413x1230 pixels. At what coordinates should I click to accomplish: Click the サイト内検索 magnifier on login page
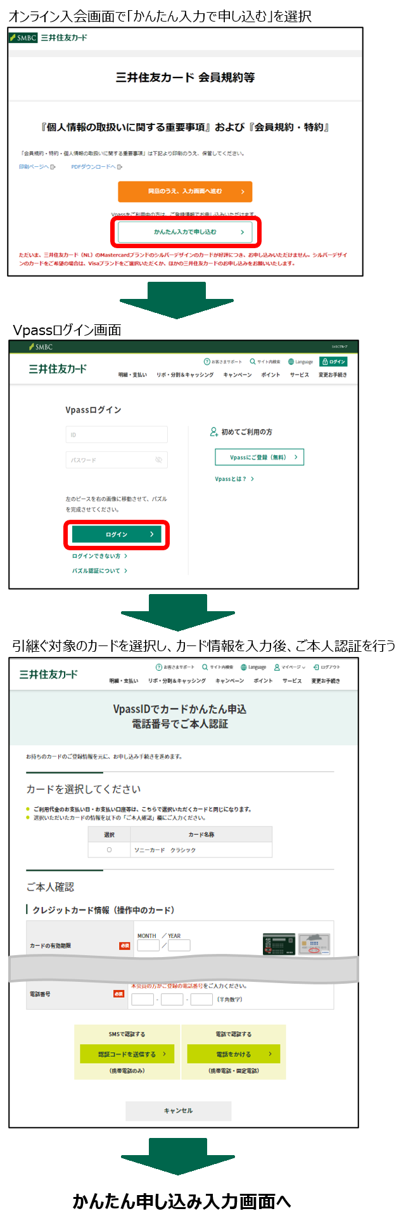click(x=253, y=362)
